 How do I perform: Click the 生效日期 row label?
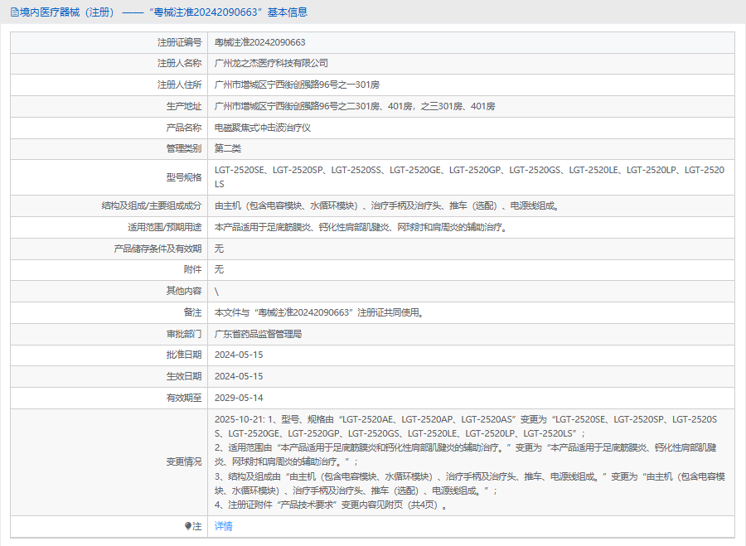coord(184,376)
